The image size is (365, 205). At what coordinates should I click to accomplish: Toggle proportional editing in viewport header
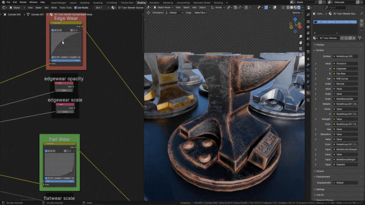click(246, 8)
